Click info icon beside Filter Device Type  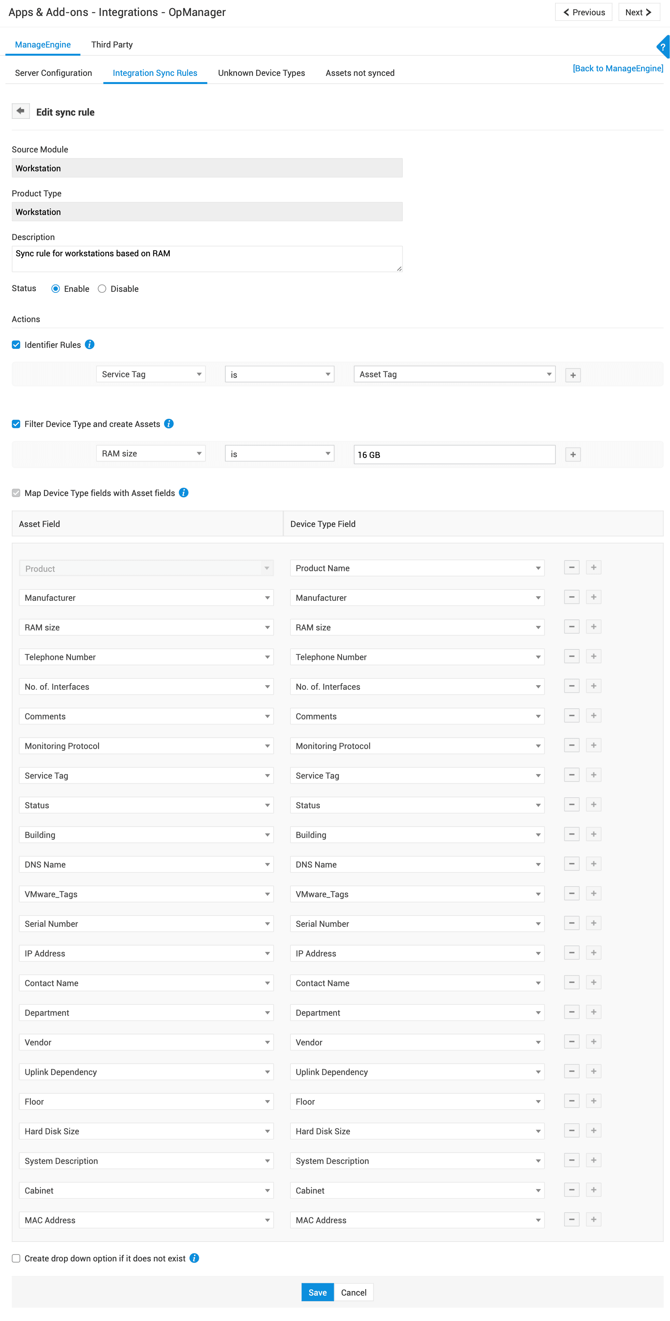169,424
